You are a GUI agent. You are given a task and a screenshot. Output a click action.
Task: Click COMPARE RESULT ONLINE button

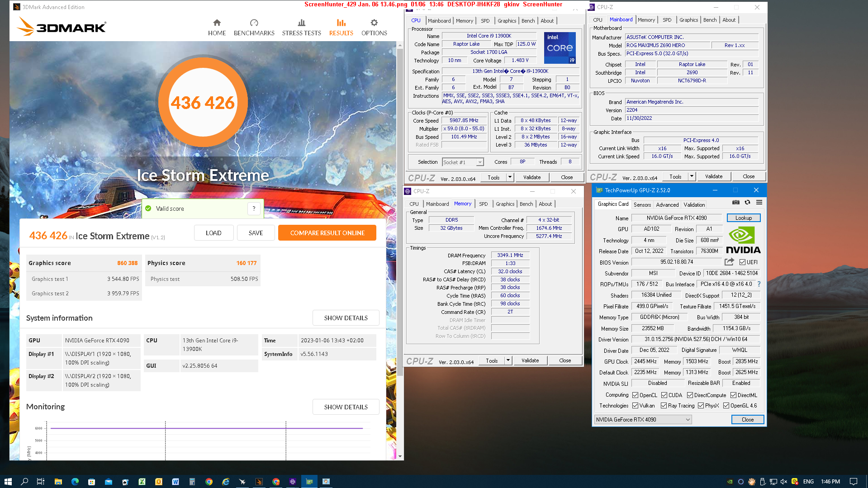click(x=327, y=233)
